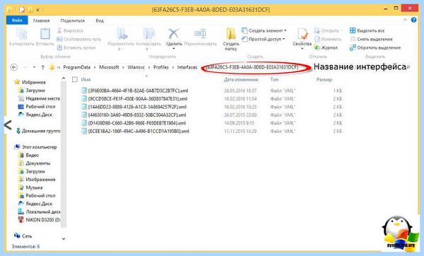Click Profiles in the address path

[161, 67]
